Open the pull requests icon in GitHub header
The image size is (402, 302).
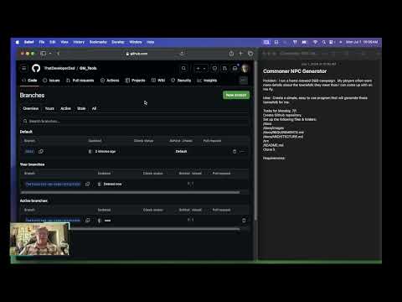click(x=224, y=68)
